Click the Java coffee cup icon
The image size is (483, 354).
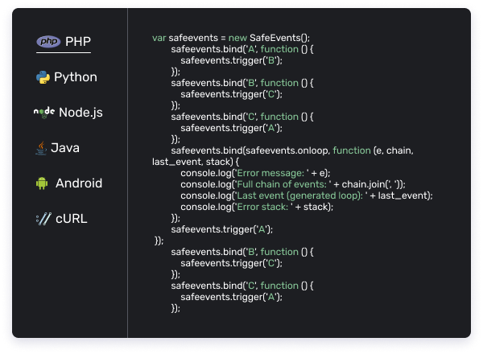39,148
